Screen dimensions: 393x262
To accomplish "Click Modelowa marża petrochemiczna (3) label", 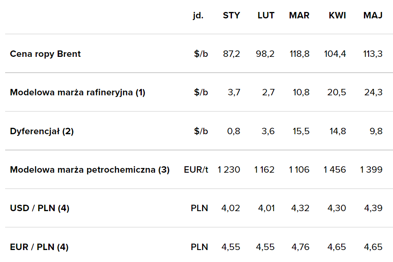I will point(90,170).
